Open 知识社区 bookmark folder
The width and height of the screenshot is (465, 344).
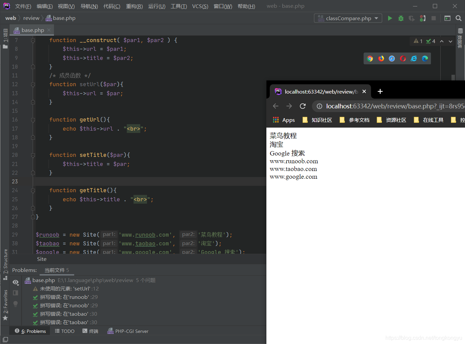[x=317, y=120]
